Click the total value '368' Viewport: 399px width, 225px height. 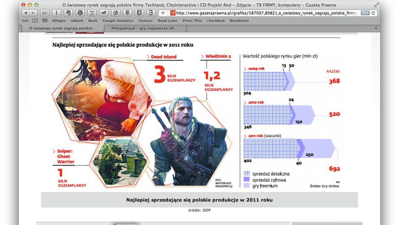(334, 81)
